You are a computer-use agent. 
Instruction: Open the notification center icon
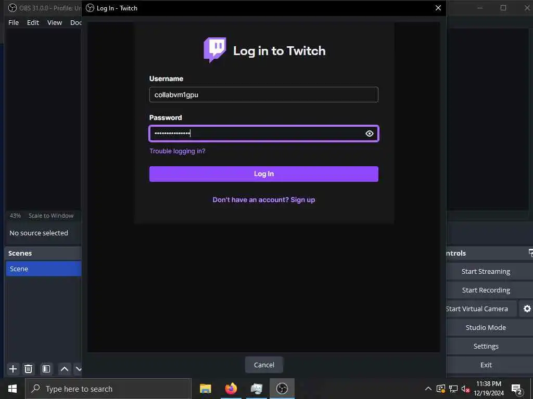point(517,389)
